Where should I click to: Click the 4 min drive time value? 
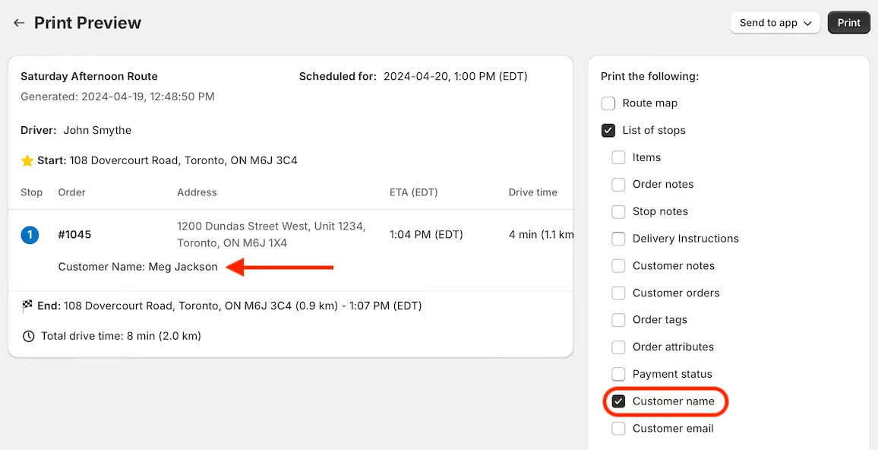coord(541,235)
